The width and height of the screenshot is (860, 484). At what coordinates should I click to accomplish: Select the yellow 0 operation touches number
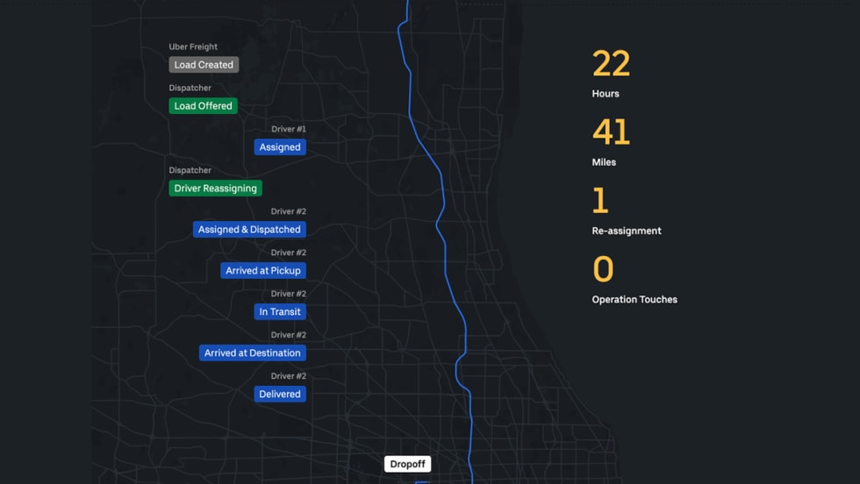pos(603,269)
